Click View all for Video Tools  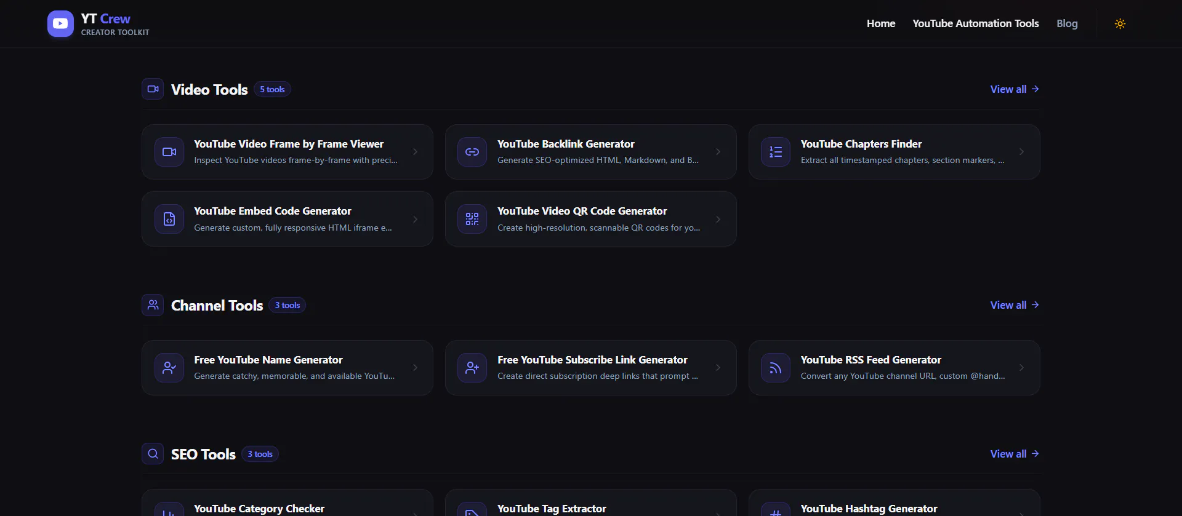[1015, 89]
